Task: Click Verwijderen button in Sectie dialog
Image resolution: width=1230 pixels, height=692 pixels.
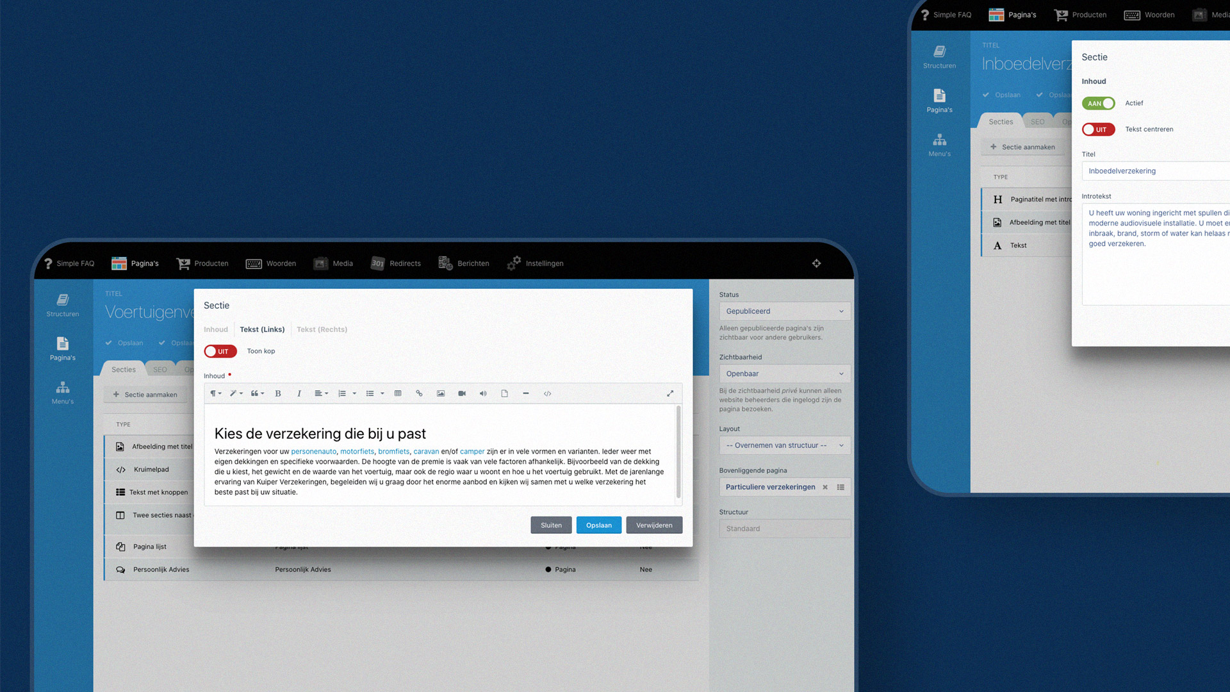Action: coord(654,525)
